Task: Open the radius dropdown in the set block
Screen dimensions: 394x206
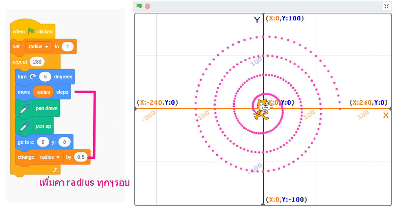Action: coord(38,47)
